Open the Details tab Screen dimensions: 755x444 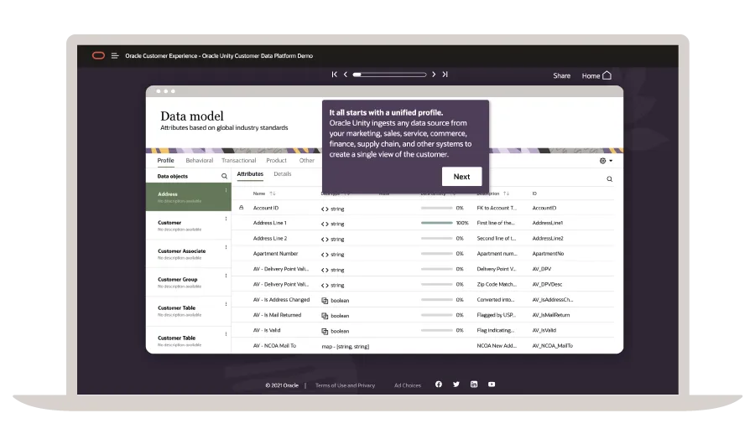[283, 174]
